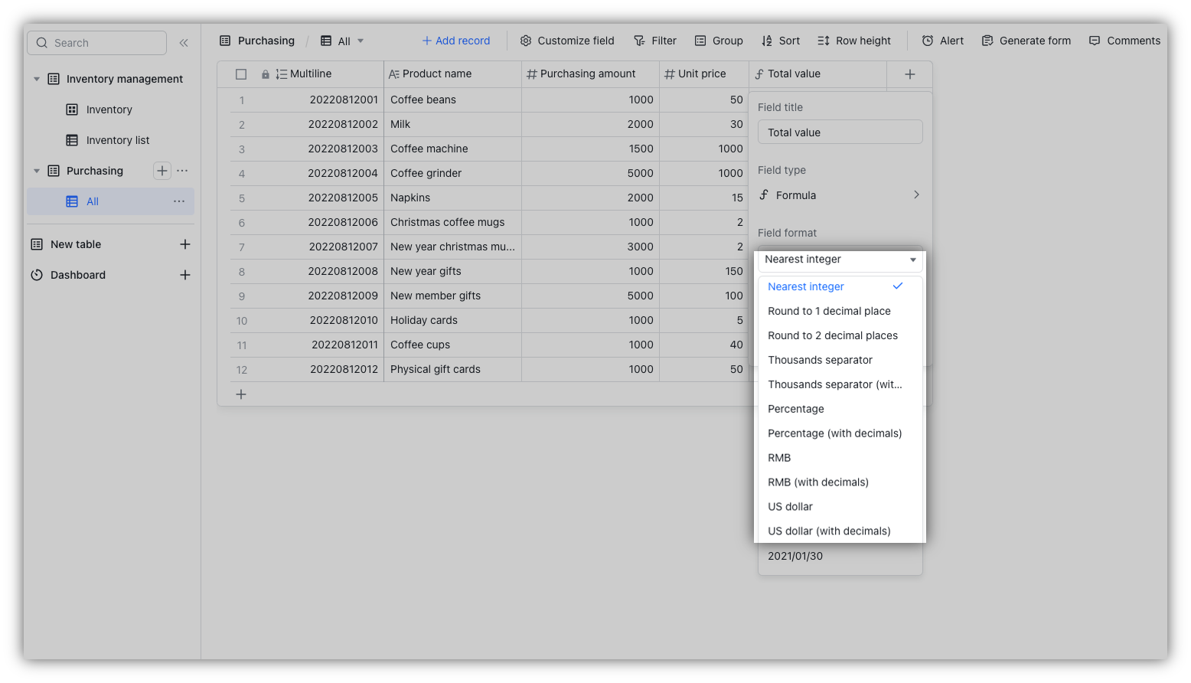
Task: Open the search box in the sidebar
Action: (96, 42)
